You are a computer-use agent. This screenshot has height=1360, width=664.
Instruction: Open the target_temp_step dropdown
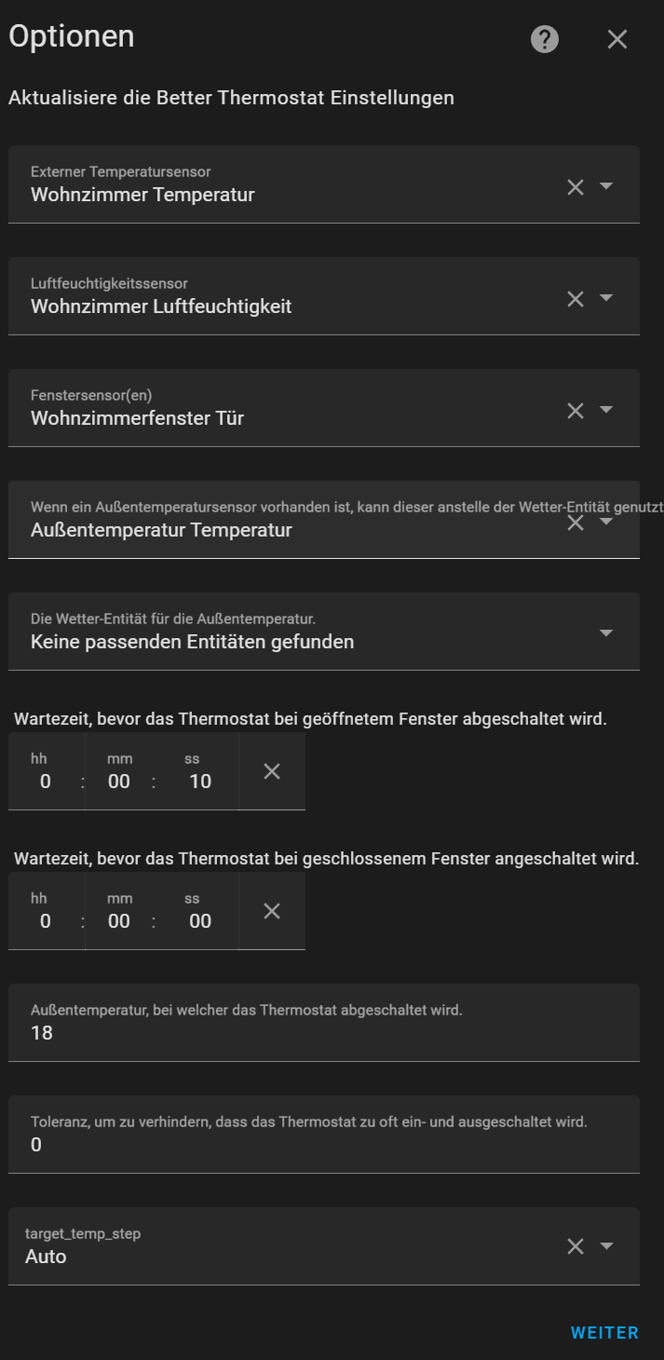pyautogui.click(x=606, y=1246)
